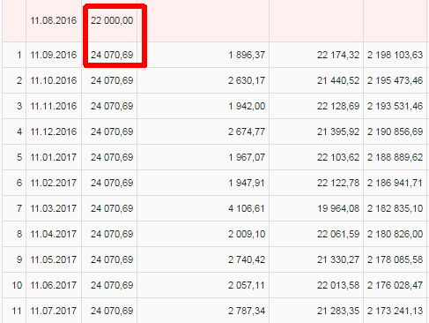429x323 pixels.
Task: Click value 2 630,17
Action: click(x=247, y=80)
